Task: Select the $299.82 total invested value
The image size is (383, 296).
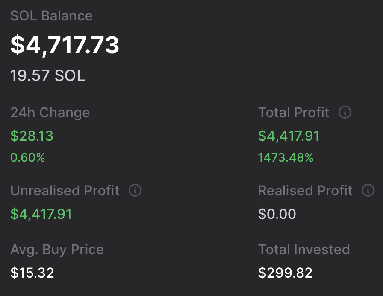Action: coord(285,273)
